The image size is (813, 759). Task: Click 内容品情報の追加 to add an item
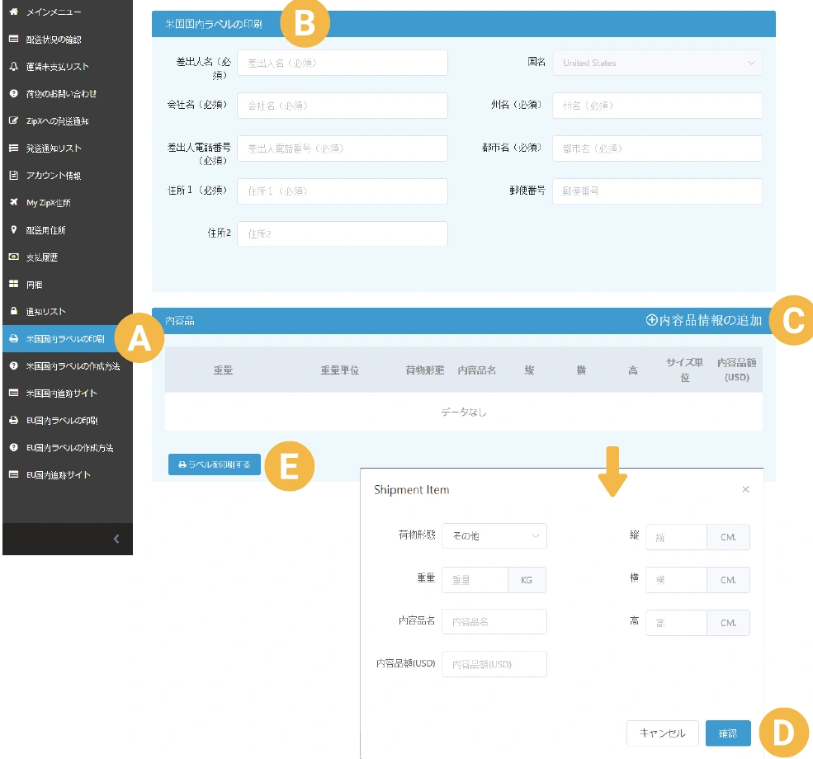(703, 320)
